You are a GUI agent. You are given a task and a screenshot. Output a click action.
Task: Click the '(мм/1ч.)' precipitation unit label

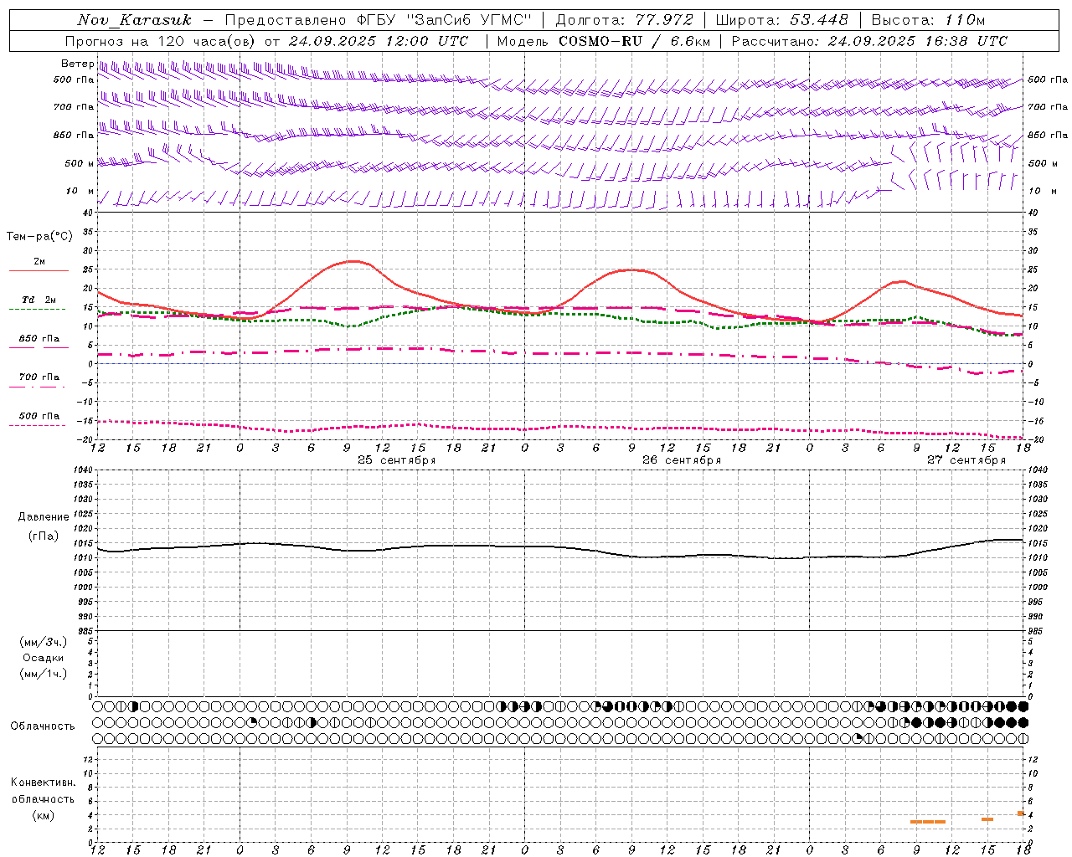(x=44, y=674)
